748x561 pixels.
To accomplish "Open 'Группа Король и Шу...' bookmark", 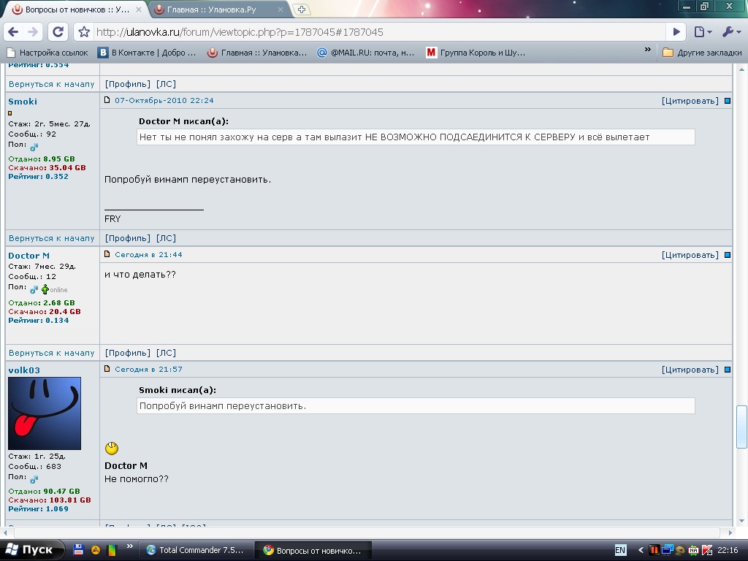I will point(476,53).
